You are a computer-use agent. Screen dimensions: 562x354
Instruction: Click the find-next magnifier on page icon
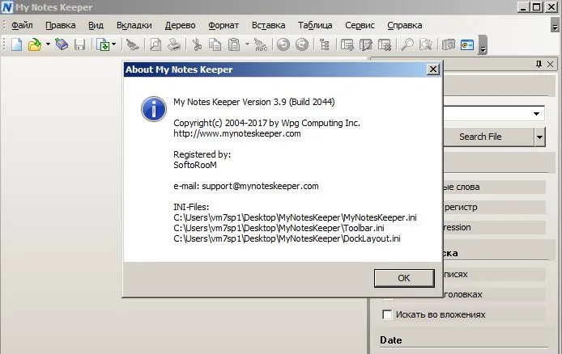(x=426, y=44)
